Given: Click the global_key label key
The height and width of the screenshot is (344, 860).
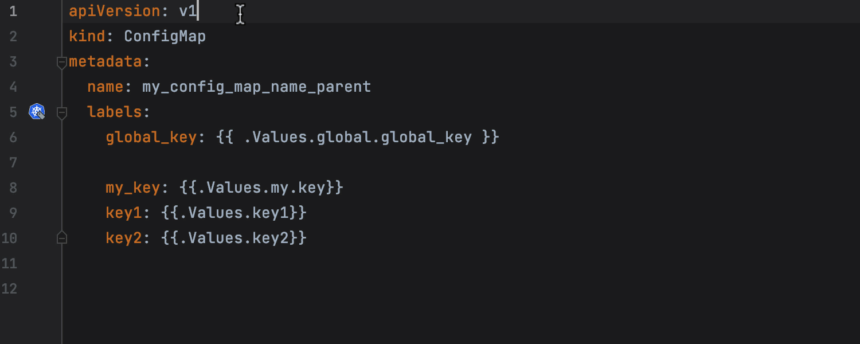Looking at the screenshot, I should (151, 138).
